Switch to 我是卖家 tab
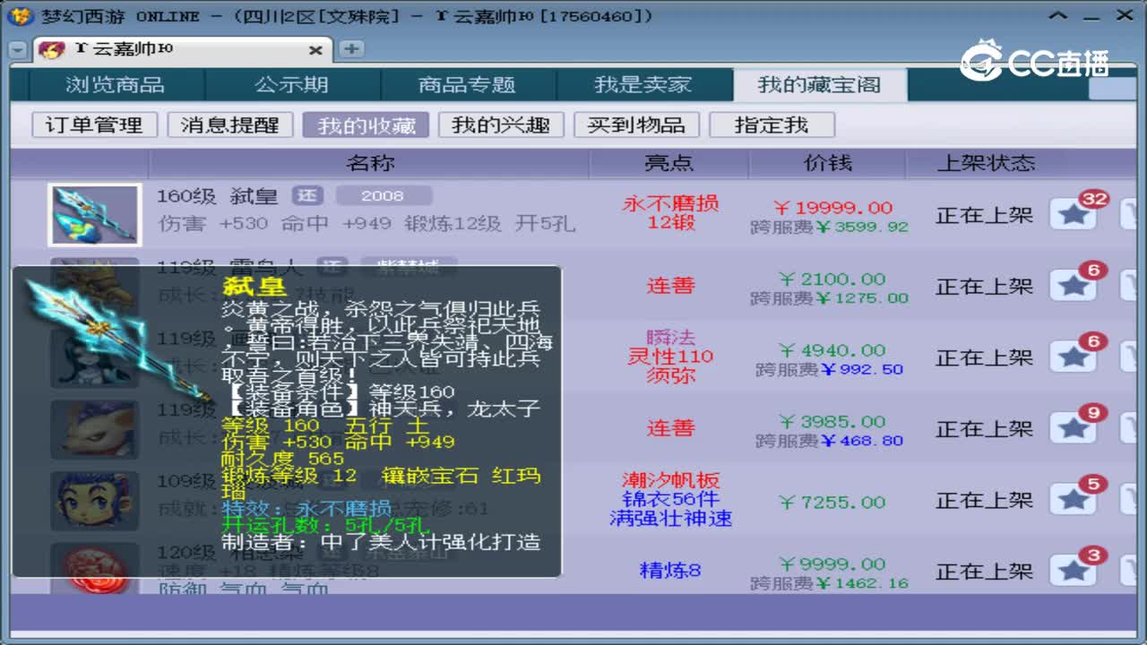The height and width of the screenshot is (645, 1147). coord(642,85)
